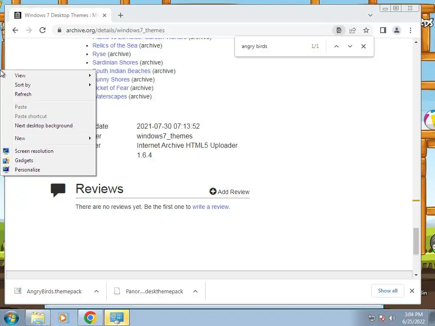
Task: Open the New submenu
Action: pyautogui.click(x=53, y=138)
